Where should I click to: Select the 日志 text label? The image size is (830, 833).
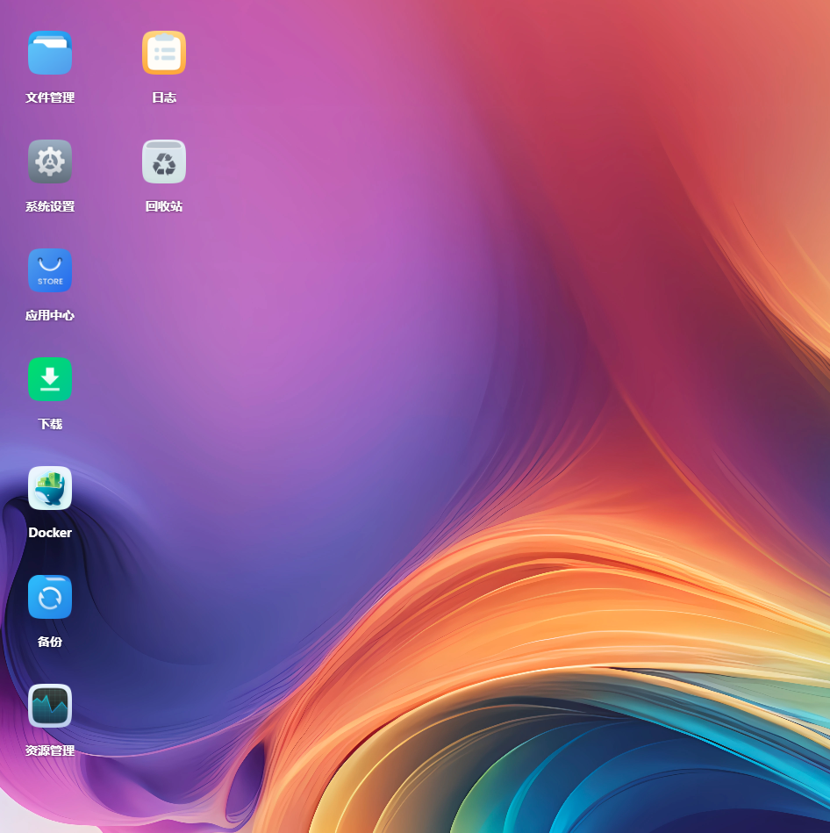click(x=164, y=97)
